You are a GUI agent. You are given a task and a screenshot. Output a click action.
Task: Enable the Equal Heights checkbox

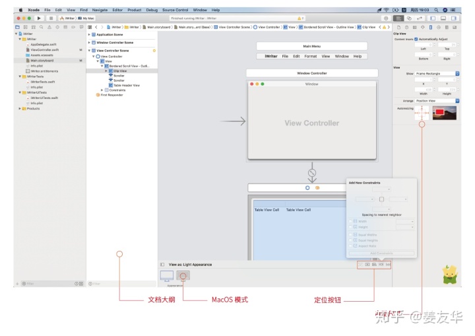pyautogui.click(x=350, y=240)
